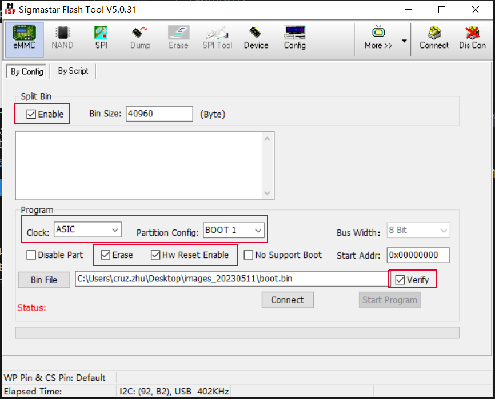Select the eMMC flash type icon
Viewport: 495px width, 399px height.
pyautogui.click(x=25, y=39)
